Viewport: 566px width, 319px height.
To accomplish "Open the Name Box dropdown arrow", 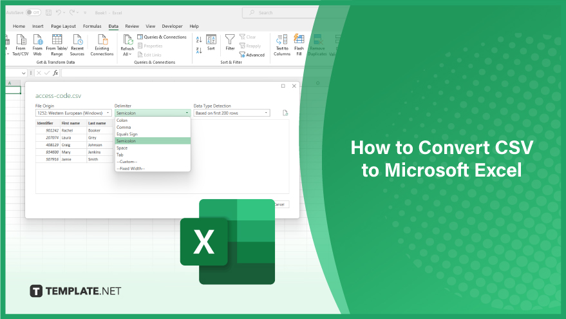I will point(24,73).
